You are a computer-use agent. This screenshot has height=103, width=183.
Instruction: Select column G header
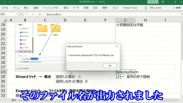tap(125, 20)
